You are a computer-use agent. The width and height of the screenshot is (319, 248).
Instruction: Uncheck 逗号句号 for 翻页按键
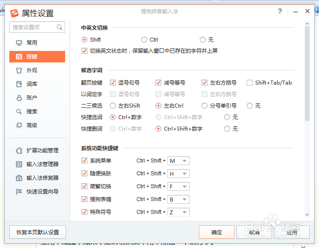(113, 82)
